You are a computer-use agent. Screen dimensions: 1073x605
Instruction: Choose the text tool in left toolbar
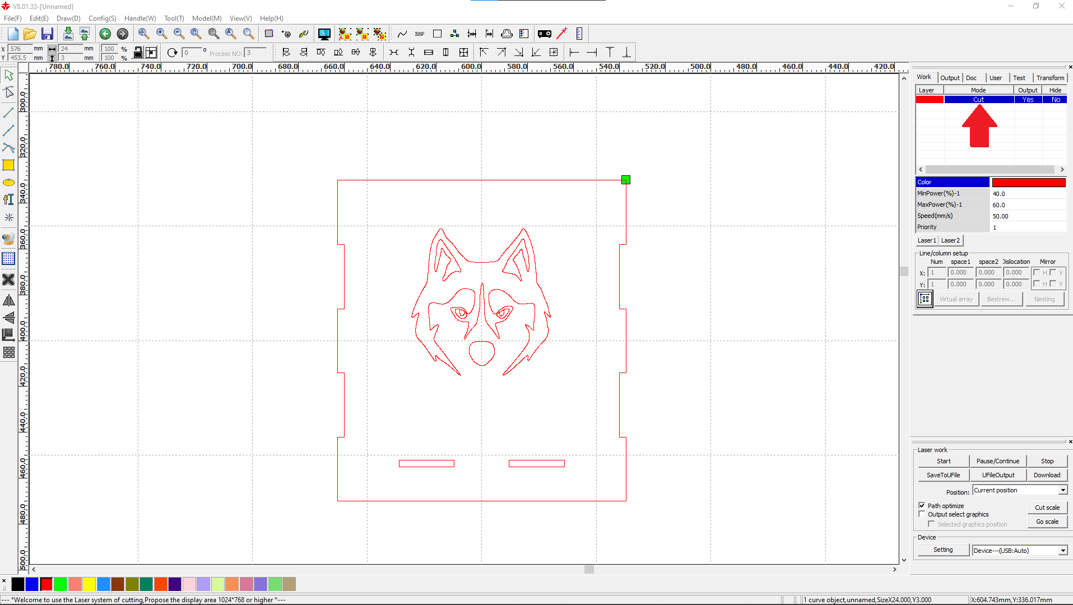tap(8, 200)
